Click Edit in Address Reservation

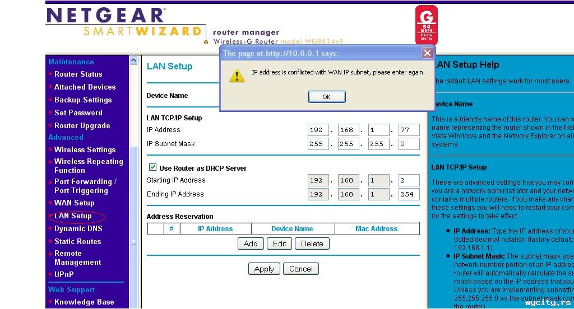[279, 244]
